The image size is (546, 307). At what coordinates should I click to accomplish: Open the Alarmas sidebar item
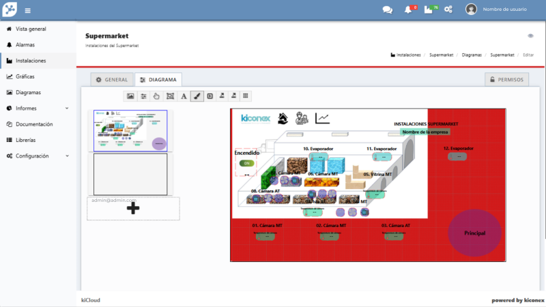[25, 44]
